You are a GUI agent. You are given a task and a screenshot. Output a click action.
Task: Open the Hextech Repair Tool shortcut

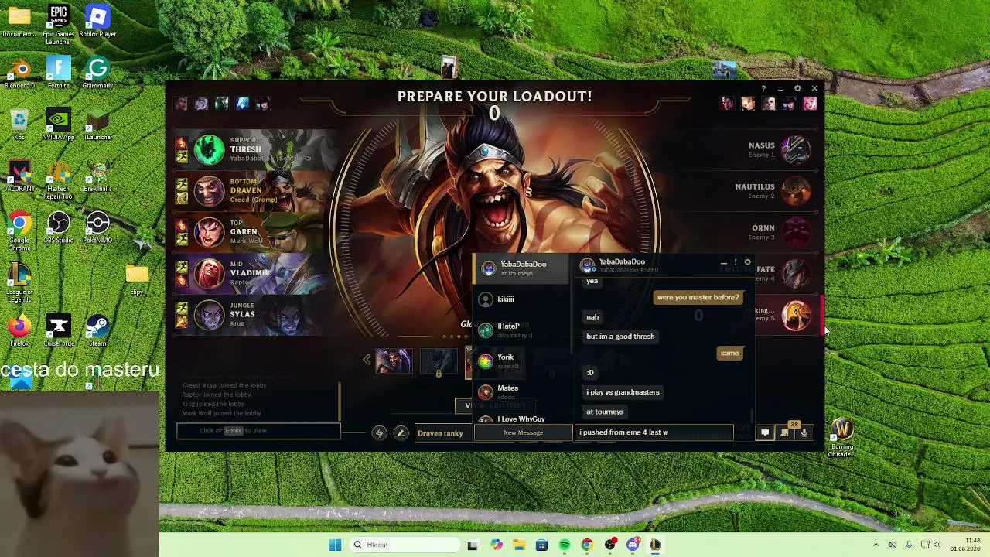point(58,181)
